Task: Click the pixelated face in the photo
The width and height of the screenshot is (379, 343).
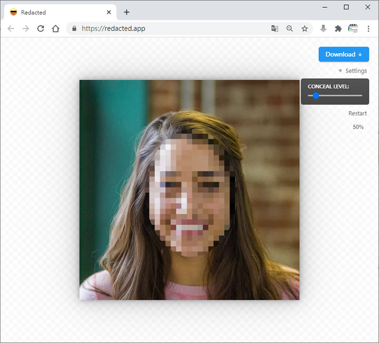Action: 191,196
